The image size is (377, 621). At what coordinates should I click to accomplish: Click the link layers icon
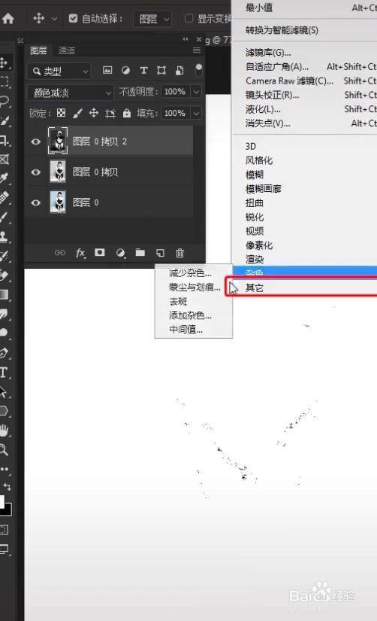(x=59, y=253)
